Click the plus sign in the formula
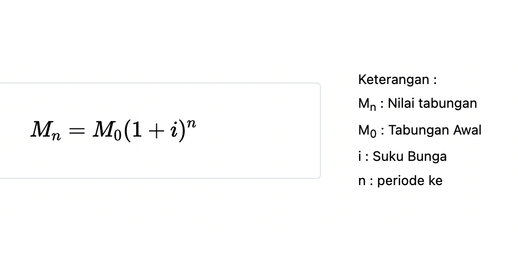This screenshot has width=518, height=280. 156,131
